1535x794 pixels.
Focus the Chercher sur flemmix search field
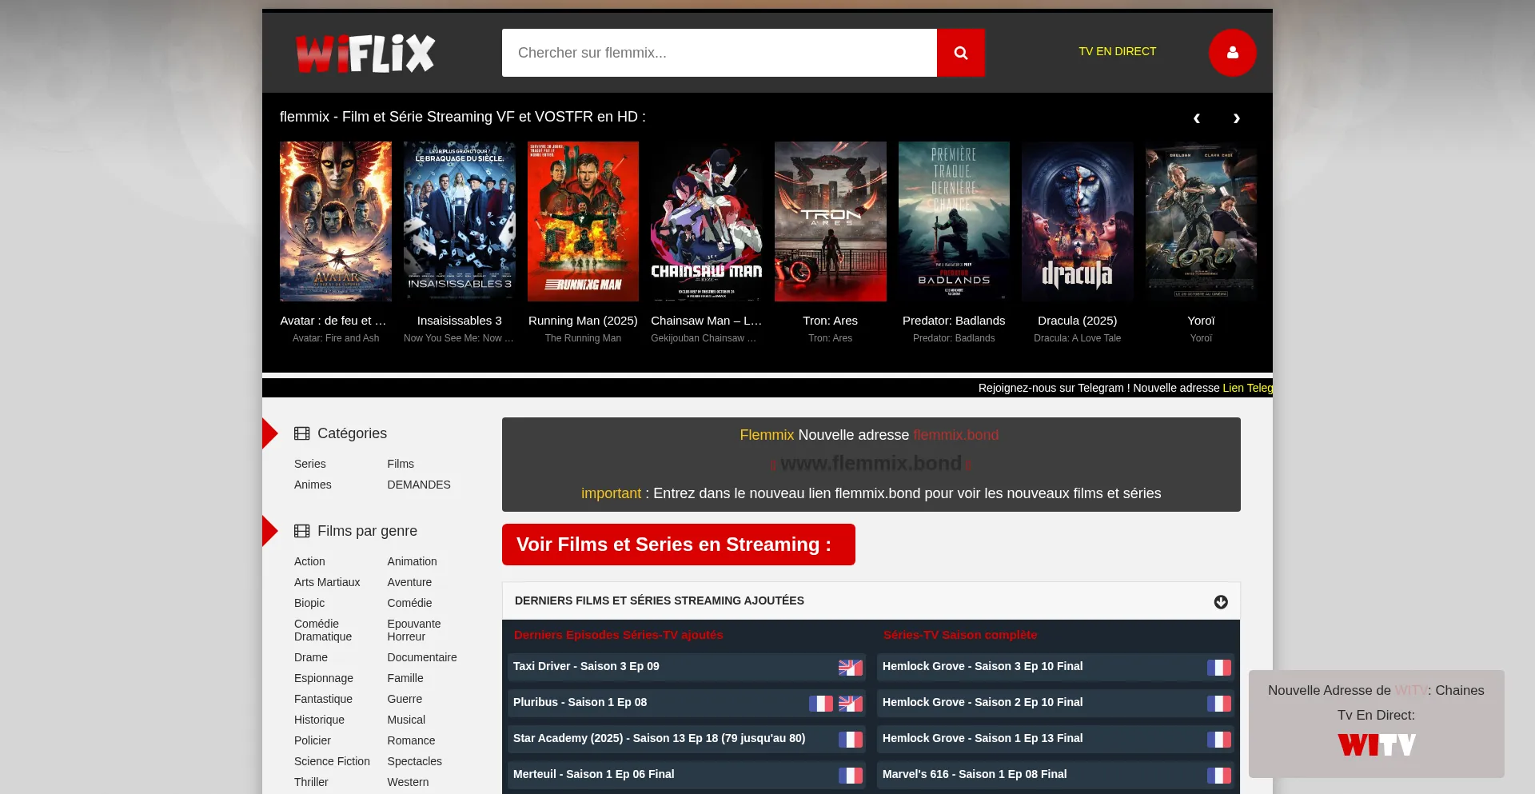[x=720, y=53]
